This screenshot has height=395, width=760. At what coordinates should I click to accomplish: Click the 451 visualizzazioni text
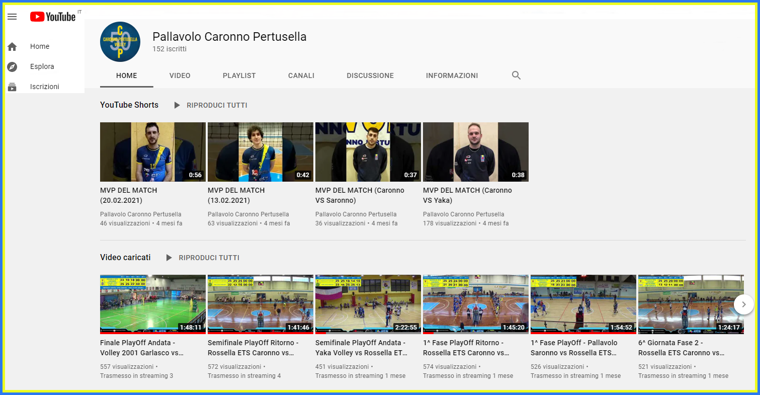tap(342, 367)
